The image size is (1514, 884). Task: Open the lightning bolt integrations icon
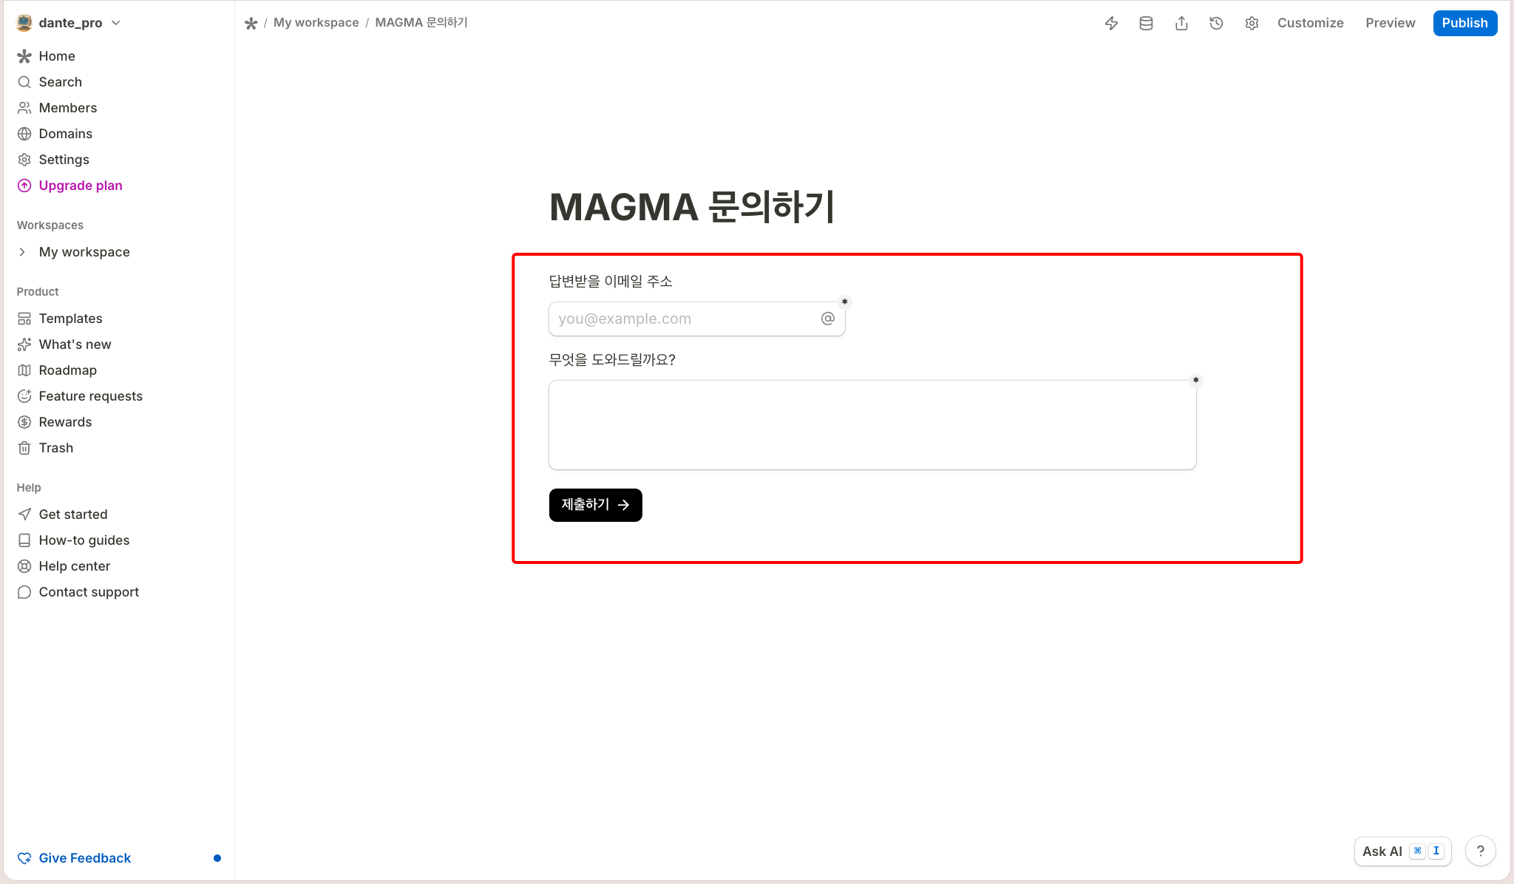[x=1111, y=23]
